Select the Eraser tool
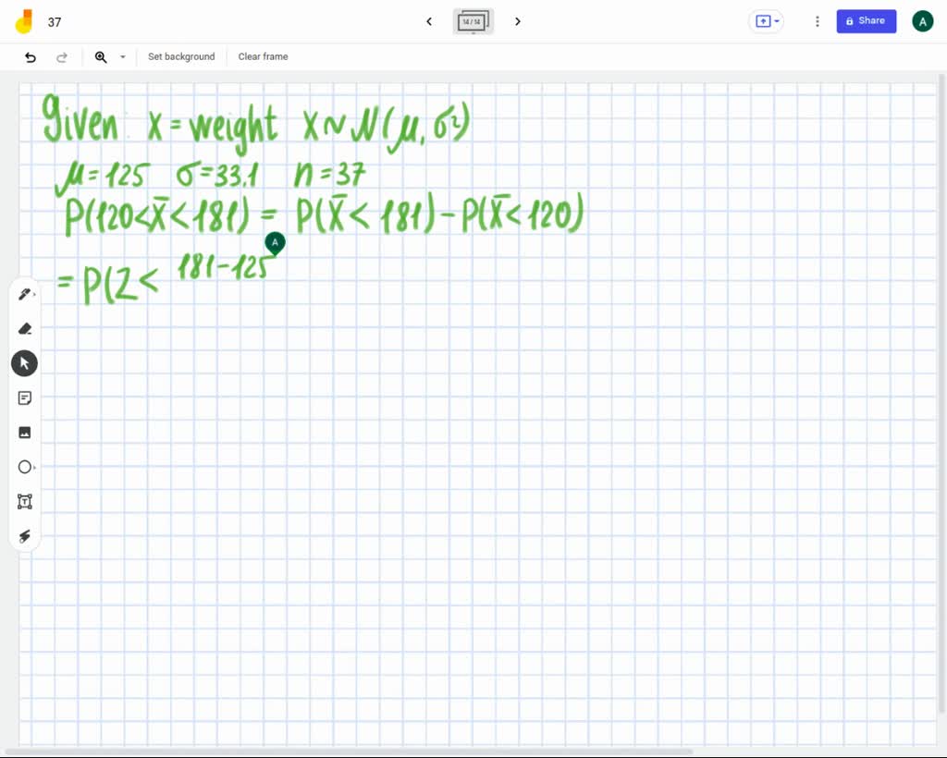The height and width of the screenshot is (758, 947). (x=25, y=328)
